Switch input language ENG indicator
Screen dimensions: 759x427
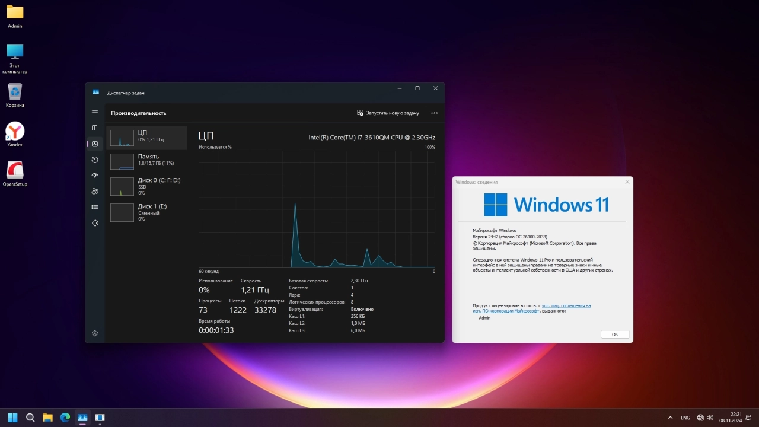(685, 418)
